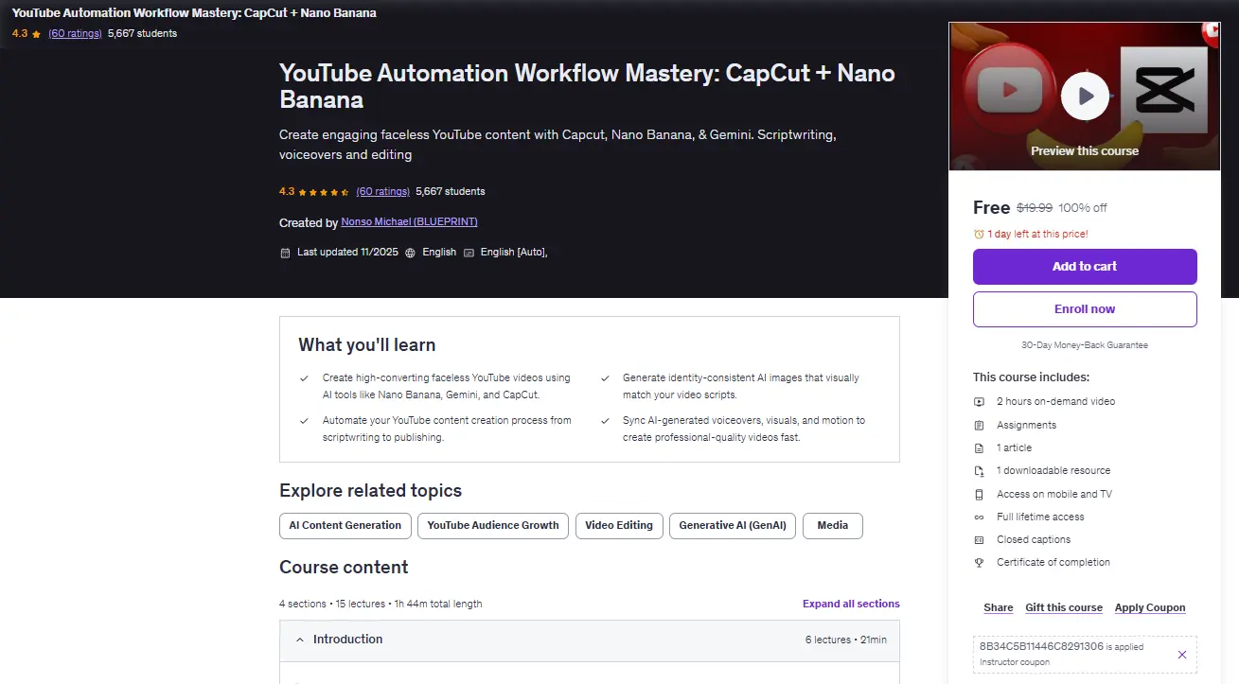The image size is (1239, 684).
Task: Click the on-demand video icon
Action: pyautogui.click(x=979, y=402)
